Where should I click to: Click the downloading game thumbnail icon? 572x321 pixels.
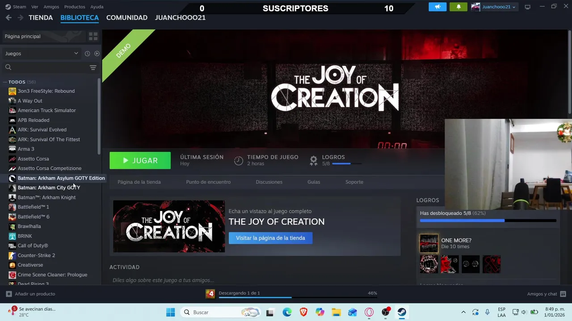click(210, 293)
